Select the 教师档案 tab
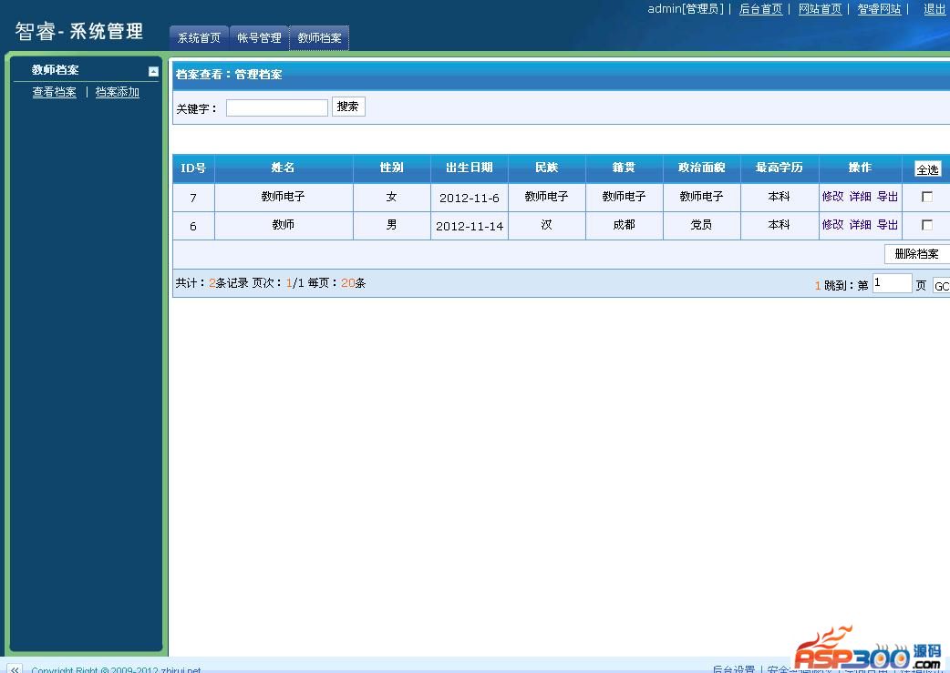The height and width of the screenshot is (673, 950). (x=319, y=38)
